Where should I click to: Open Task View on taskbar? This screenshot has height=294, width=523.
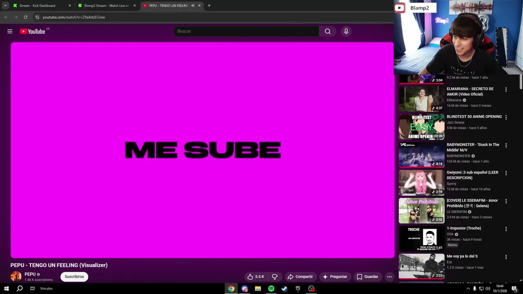coord(32,288)
